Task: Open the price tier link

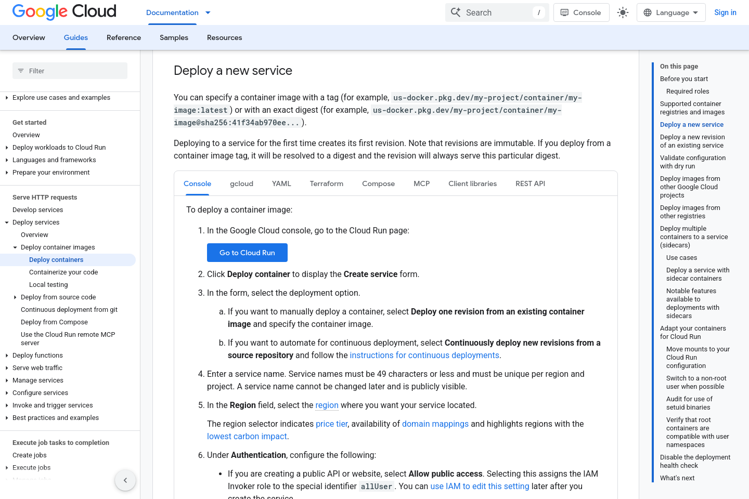Action: pyautogui.click(x=332, y=424)
